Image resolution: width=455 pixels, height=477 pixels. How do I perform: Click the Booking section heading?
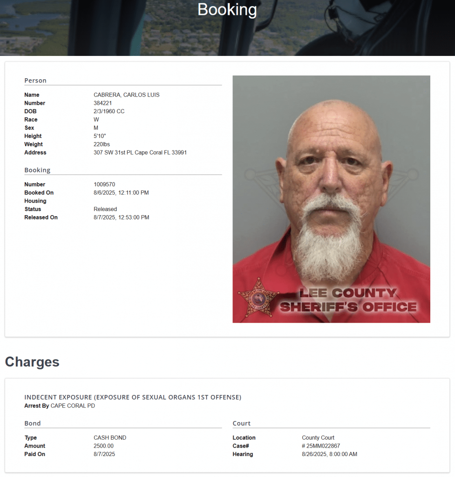(37, 170)
